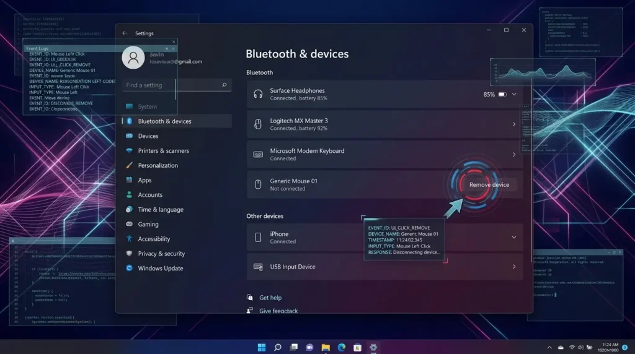Screen dimensions: 635x354
Task: Click the Settings gear on the taskbar
Action: (373, 347)
